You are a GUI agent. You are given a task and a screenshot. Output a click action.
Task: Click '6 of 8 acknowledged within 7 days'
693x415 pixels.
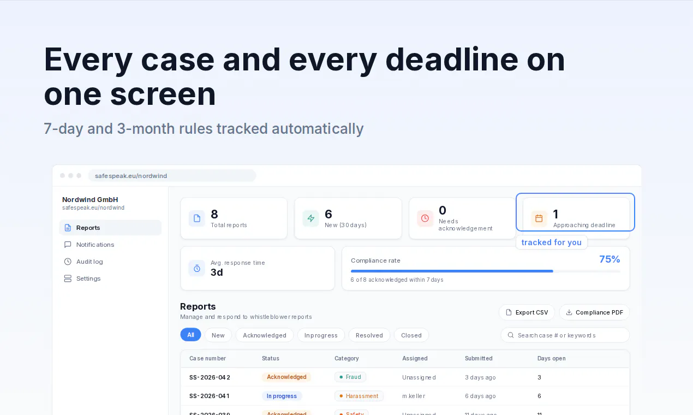[397, 280]
